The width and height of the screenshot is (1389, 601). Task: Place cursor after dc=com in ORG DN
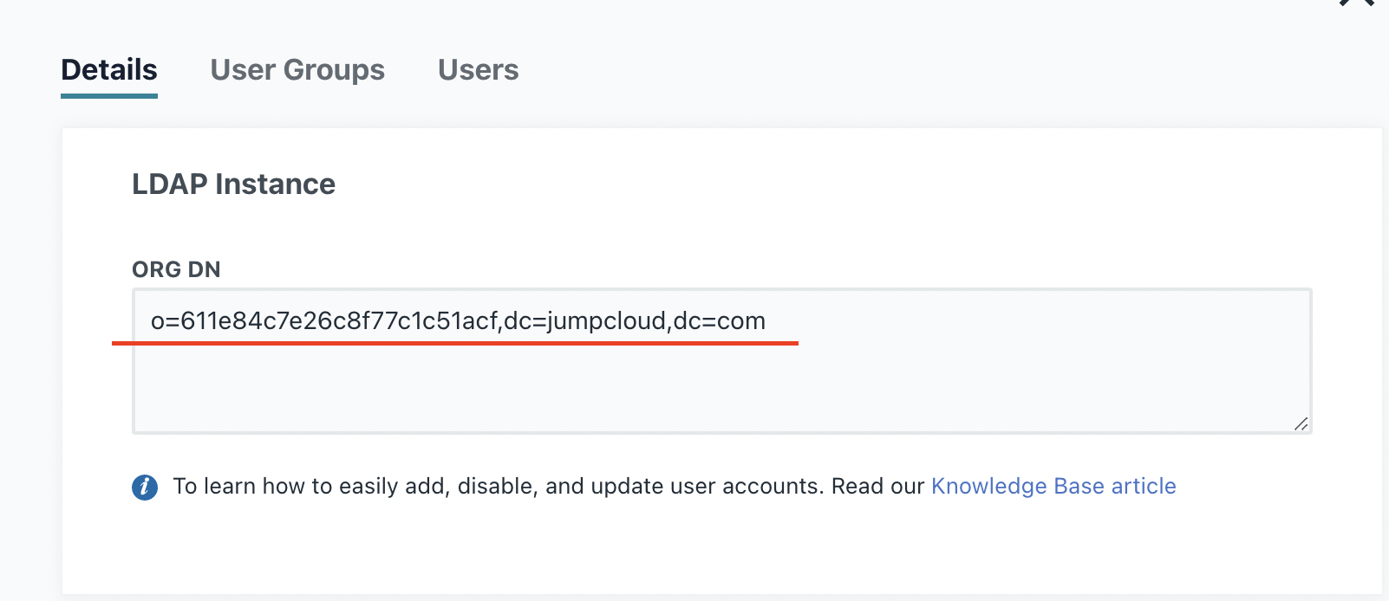(766, 321)
